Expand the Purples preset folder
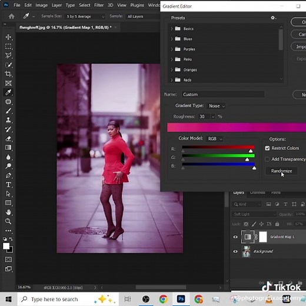306x306 pixels. click(172, 49)
